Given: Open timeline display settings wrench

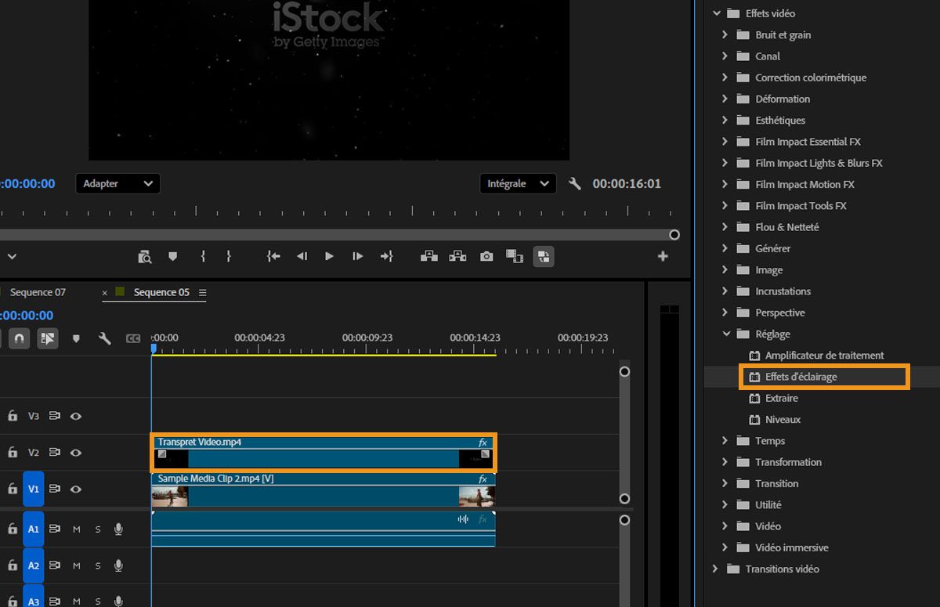Looking at the screenshot, I should (104, 338).
